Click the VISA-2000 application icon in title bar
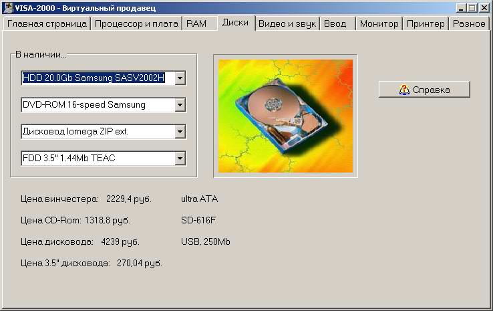 7,7
